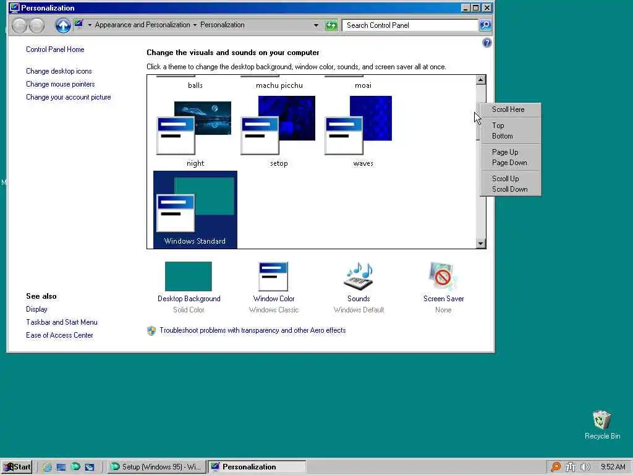
Task: Click Change your account picture link
Action: (68, 97)
